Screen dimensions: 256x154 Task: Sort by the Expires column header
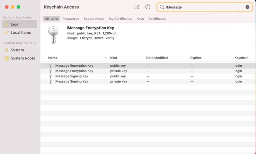pos(196,58)
